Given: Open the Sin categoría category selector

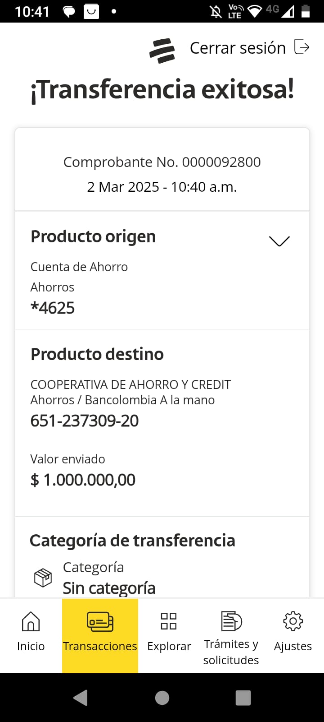Looking at the screenshot, I should click(x=109, y=588).
